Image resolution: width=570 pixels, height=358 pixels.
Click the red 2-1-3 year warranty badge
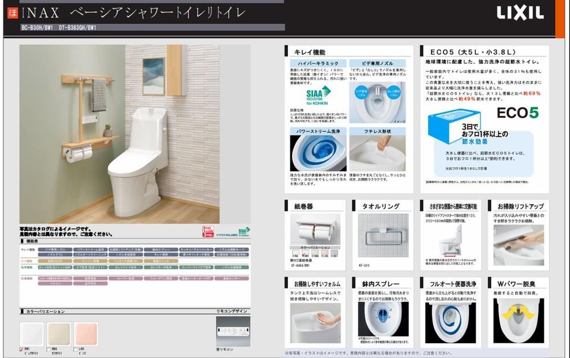[x=208, y=231]
